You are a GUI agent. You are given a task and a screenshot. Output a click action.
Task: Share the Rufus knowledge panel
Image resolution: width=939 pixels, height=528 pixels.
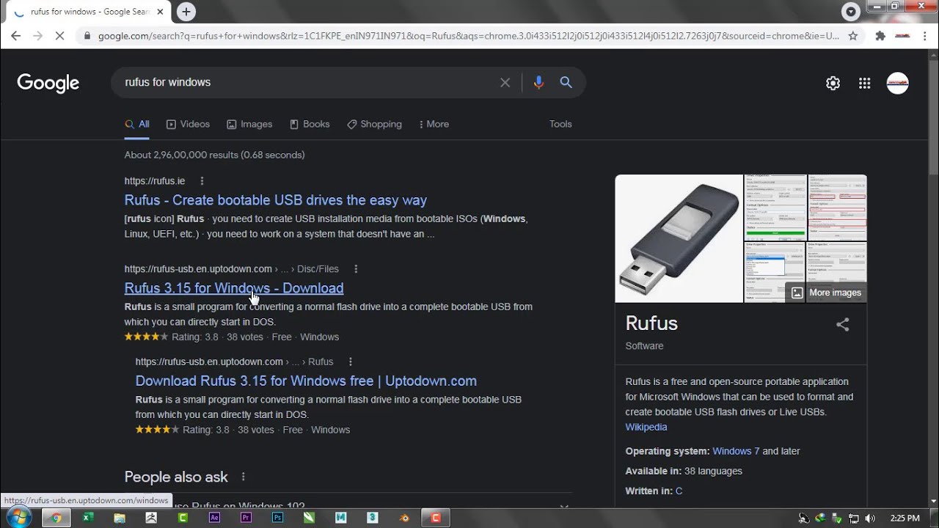point(843,325)
